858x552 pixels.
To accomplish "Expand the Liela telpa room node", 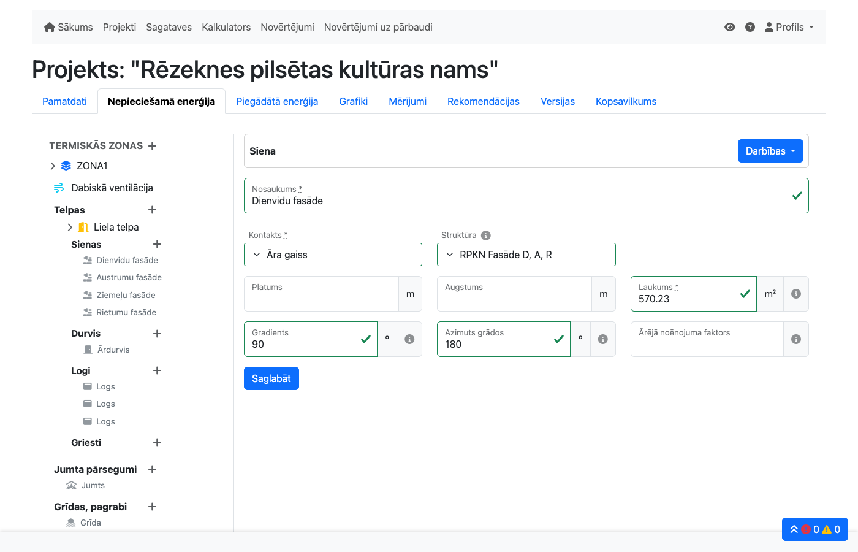I will [x=70, y=228].
